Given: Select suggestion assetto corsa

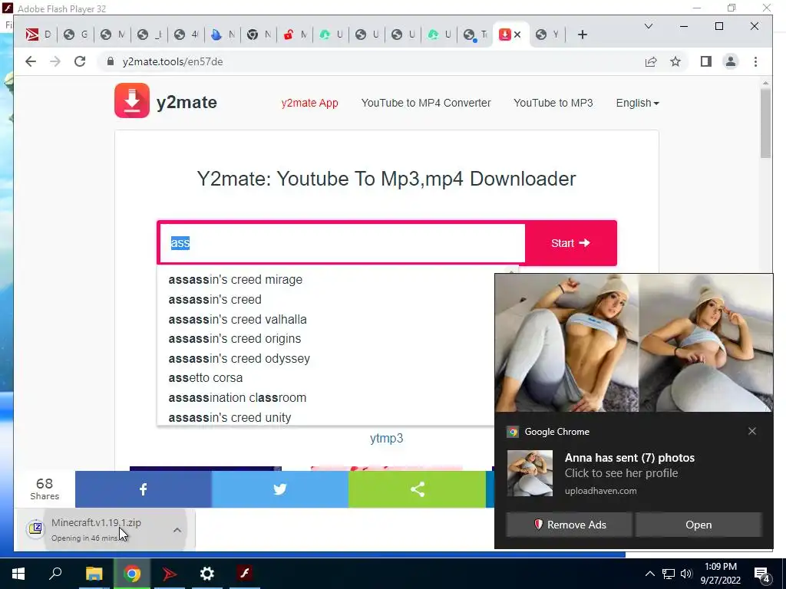Looking at the screenshot, I should (206, 377).
